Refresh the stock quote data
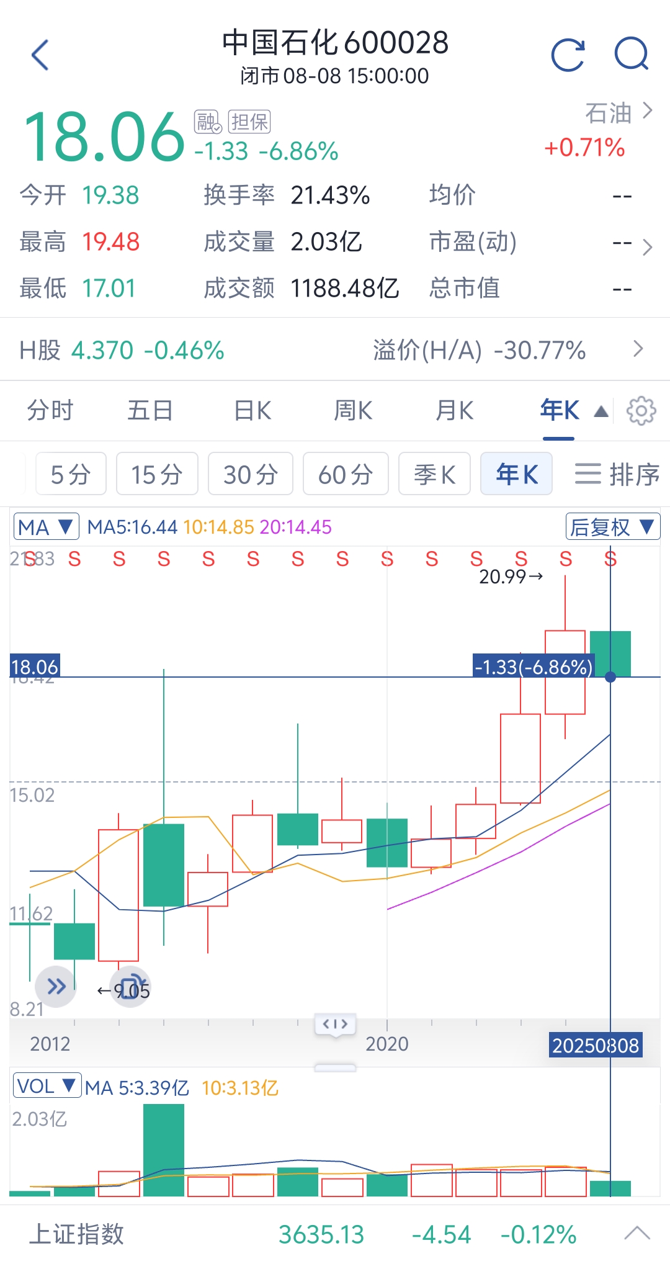 click(x=568, y=55)
